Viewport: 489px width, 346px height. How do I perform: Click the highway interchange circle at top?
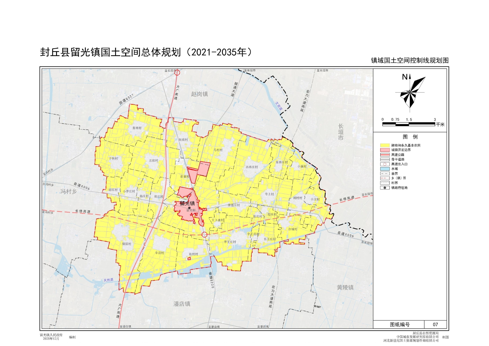[177, 72]
